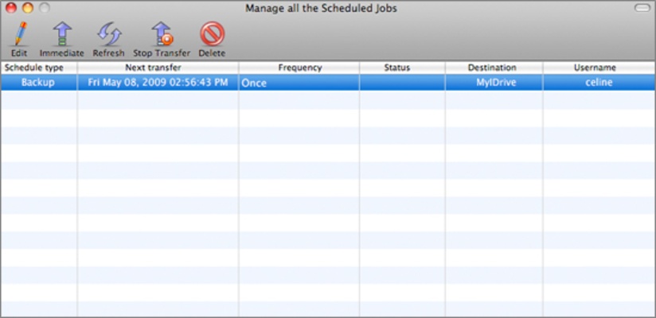The image size is (656, 318).
Task: Toggle the toolbar with the pill button
Action: pyautogui.click(x=642, y=8)
